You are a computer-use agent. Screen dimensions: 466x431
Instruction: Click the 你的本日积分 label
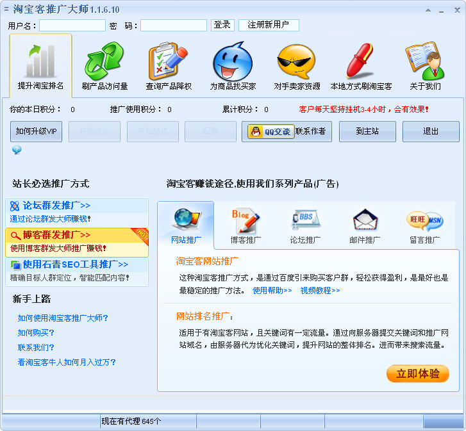pyautogui.click(x=35, y=110)
